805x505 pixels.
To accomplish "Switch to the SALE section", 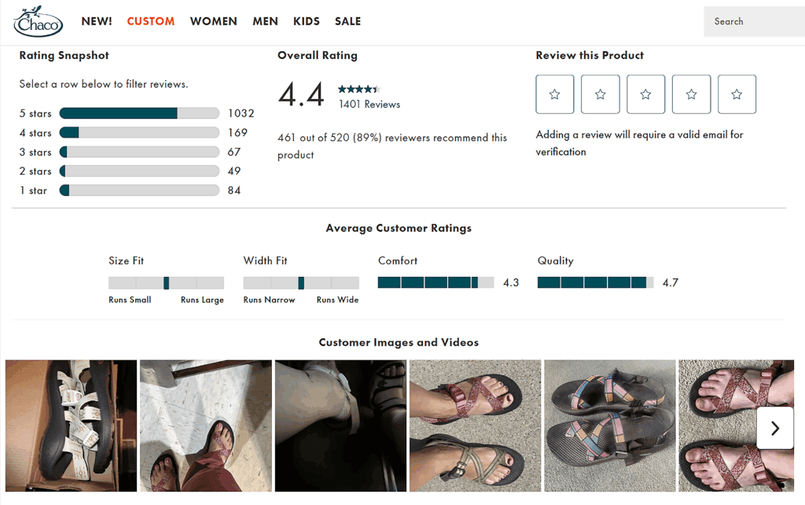I will 347,21.
